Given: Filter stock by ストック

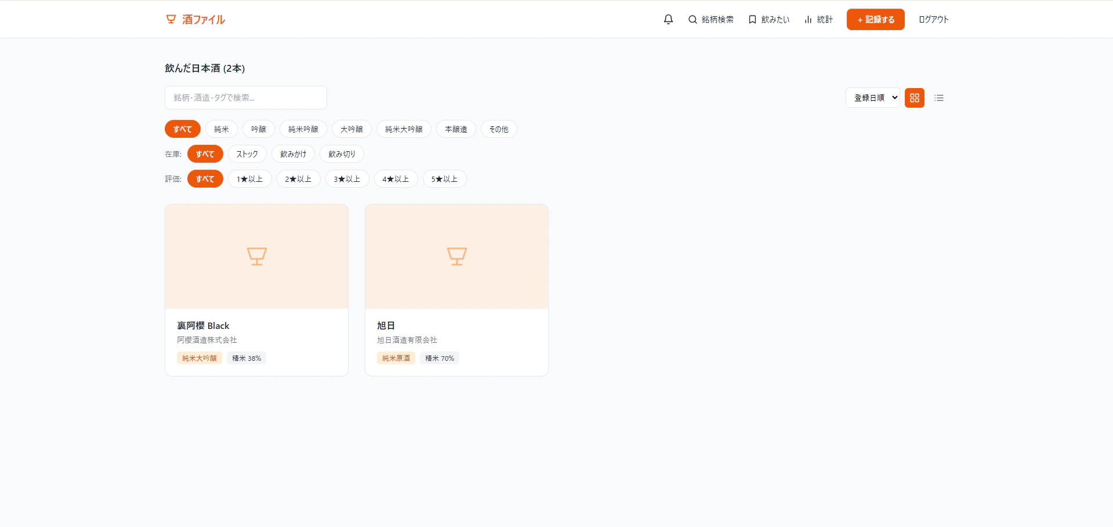Looking at the screenshot, I should click(247, 153).
